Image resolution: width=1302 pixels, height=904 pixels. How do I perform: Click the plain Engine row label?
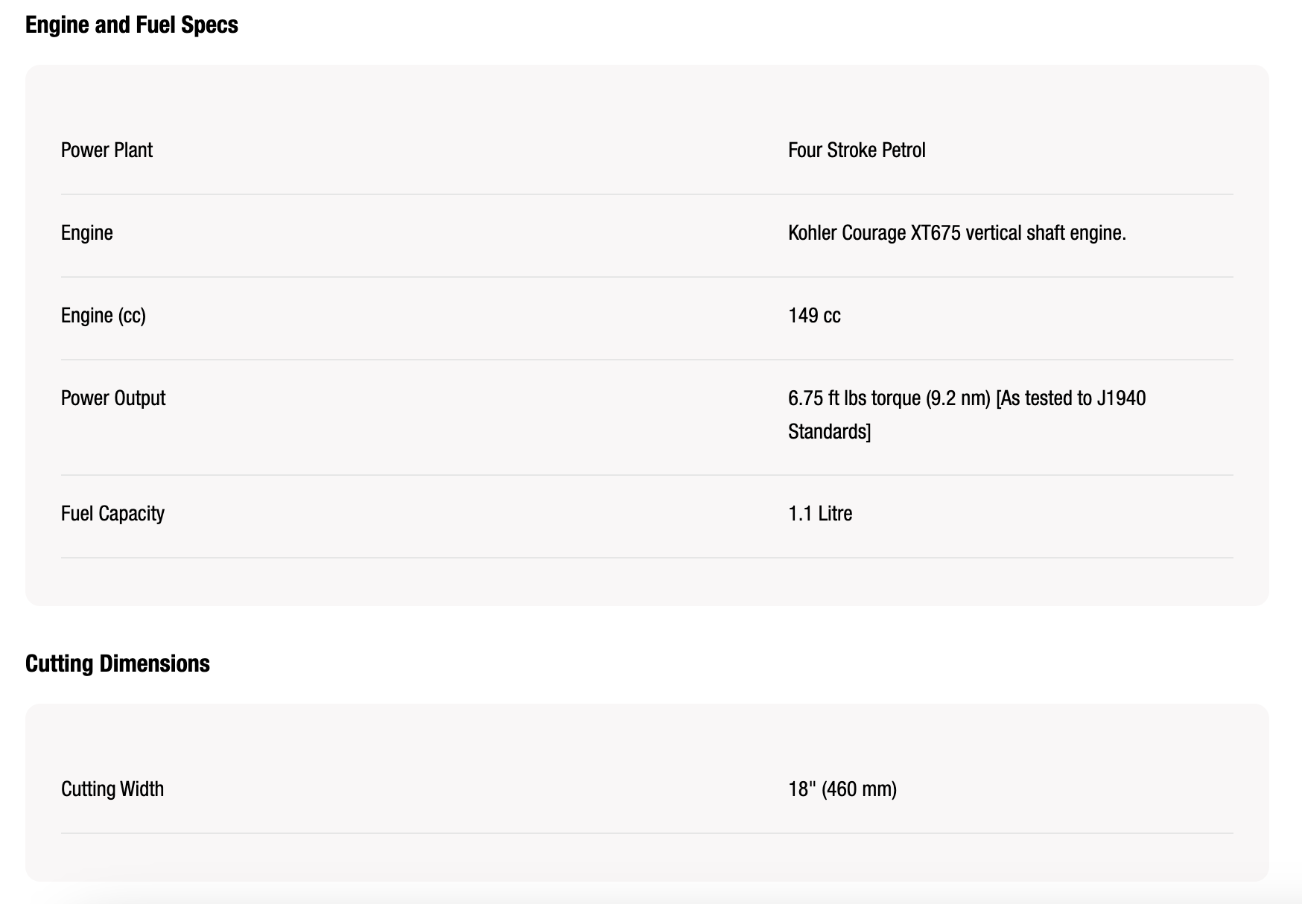coord(86,233)
